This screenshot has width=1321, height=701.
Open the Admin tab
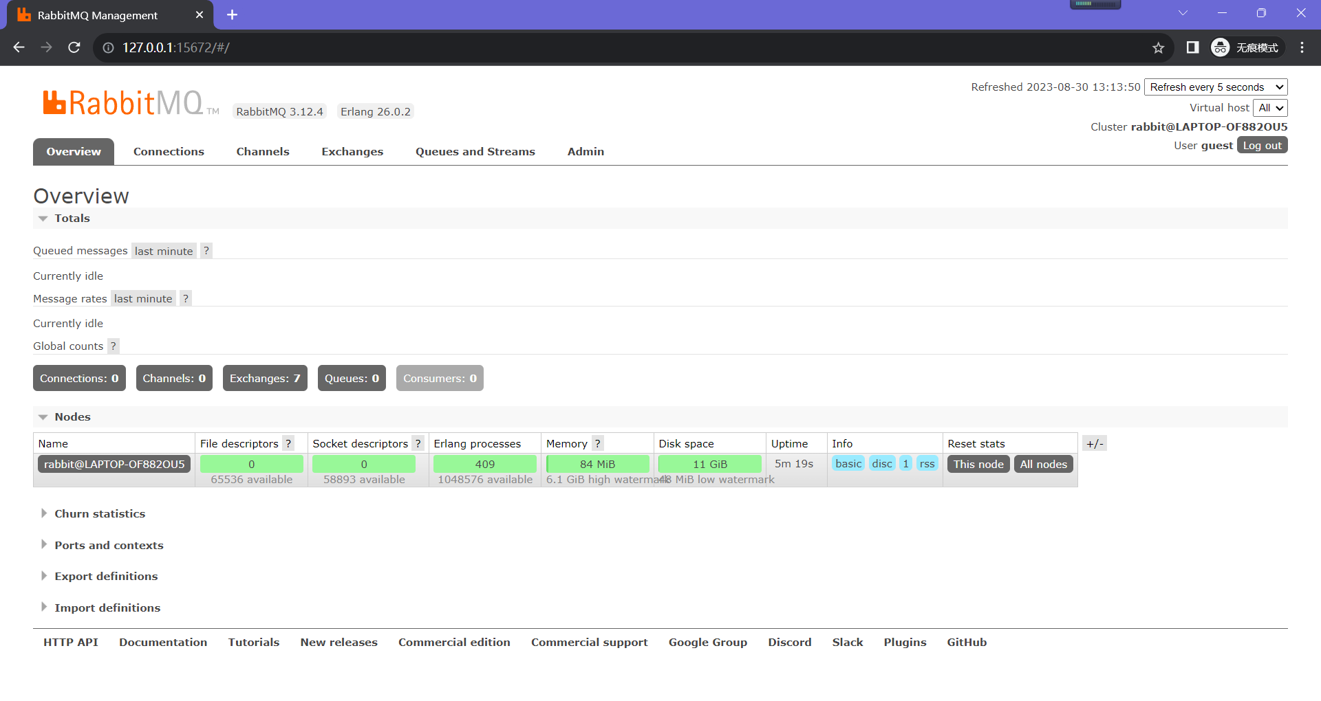tap(586, 152)
